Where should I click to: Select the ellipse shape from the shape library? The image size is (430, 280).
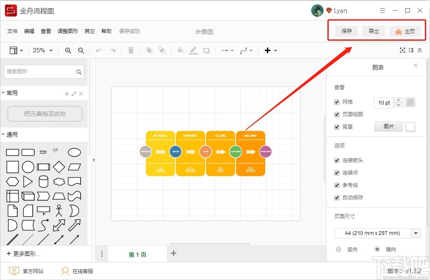74,152
